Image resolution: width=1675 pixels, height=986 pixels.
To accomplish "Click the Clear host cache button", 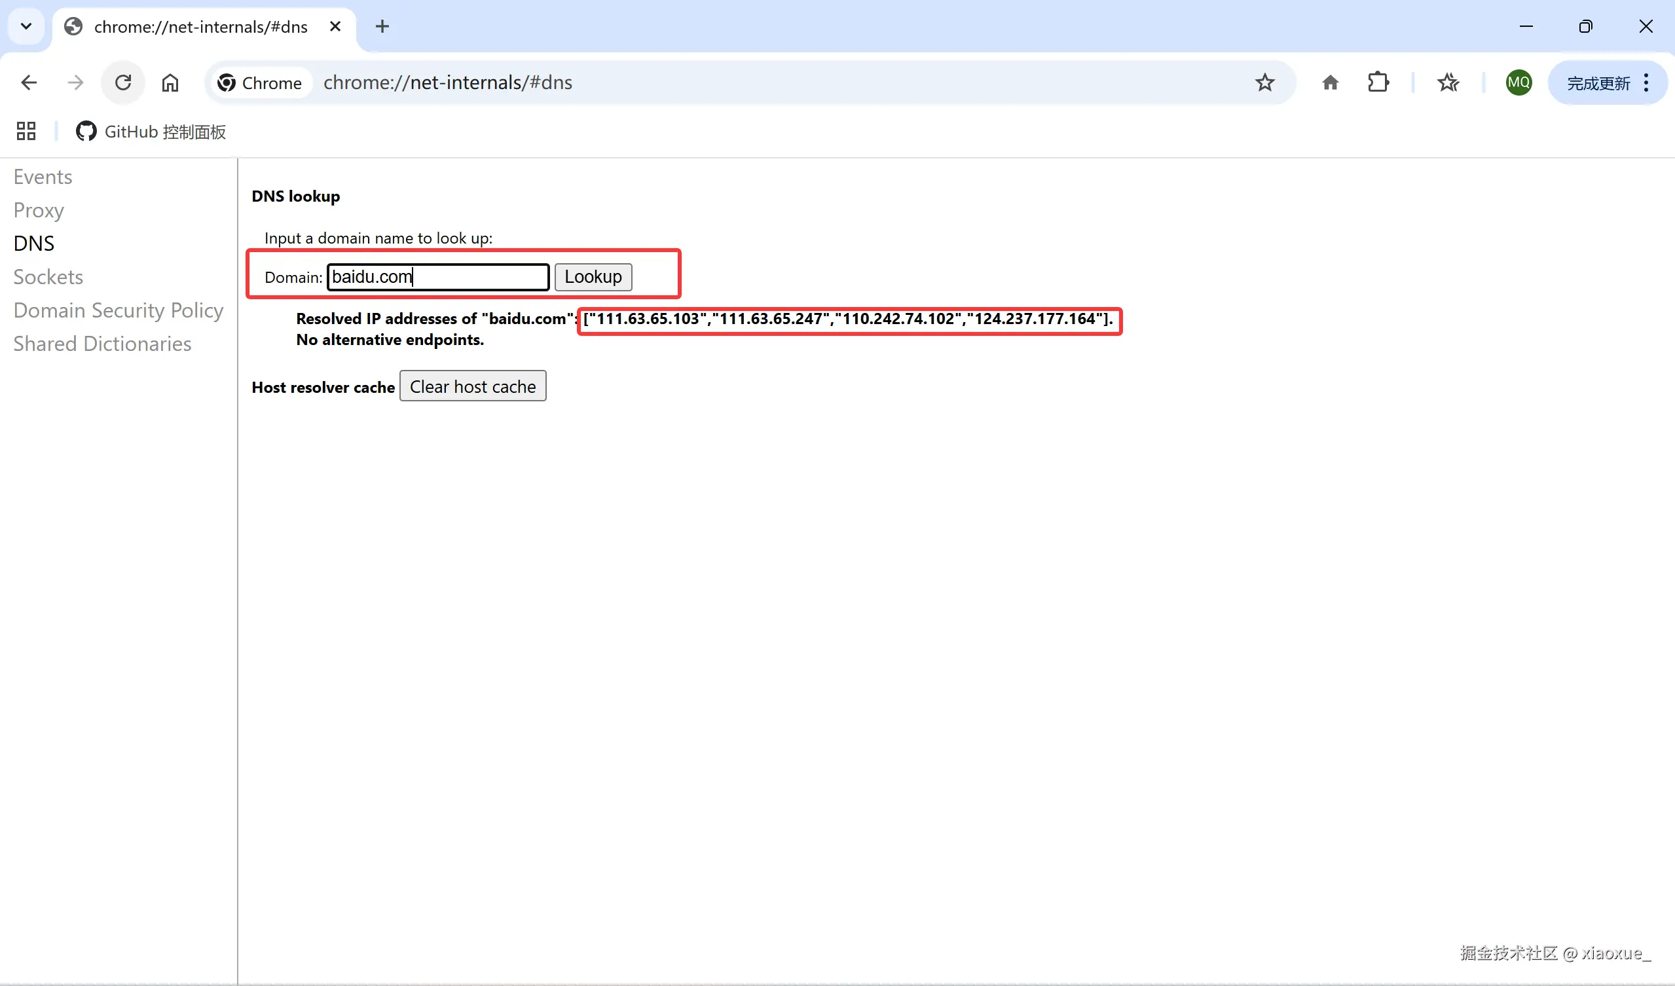I will click(x=473, y=386).
